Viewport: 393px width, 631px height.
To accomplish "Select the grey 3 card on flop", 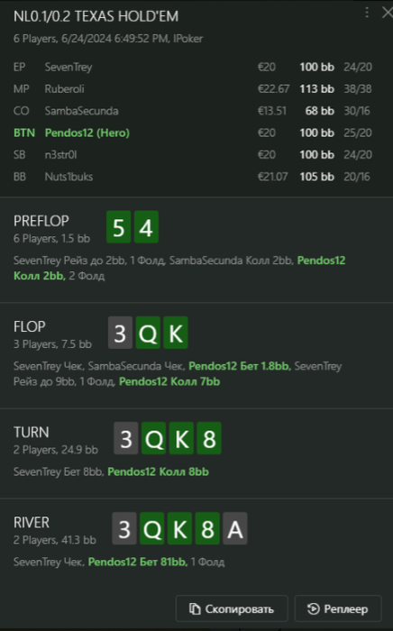I will point(120,333).
